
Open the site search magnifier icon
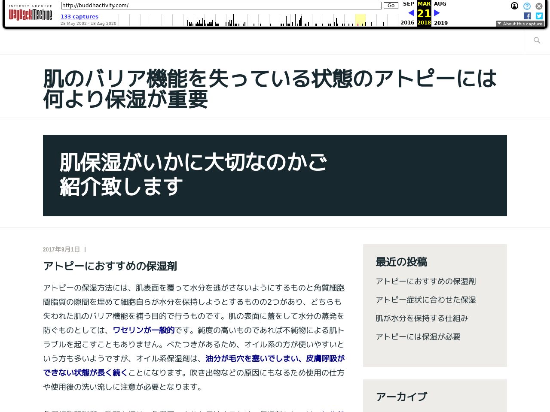pos(537,40)
